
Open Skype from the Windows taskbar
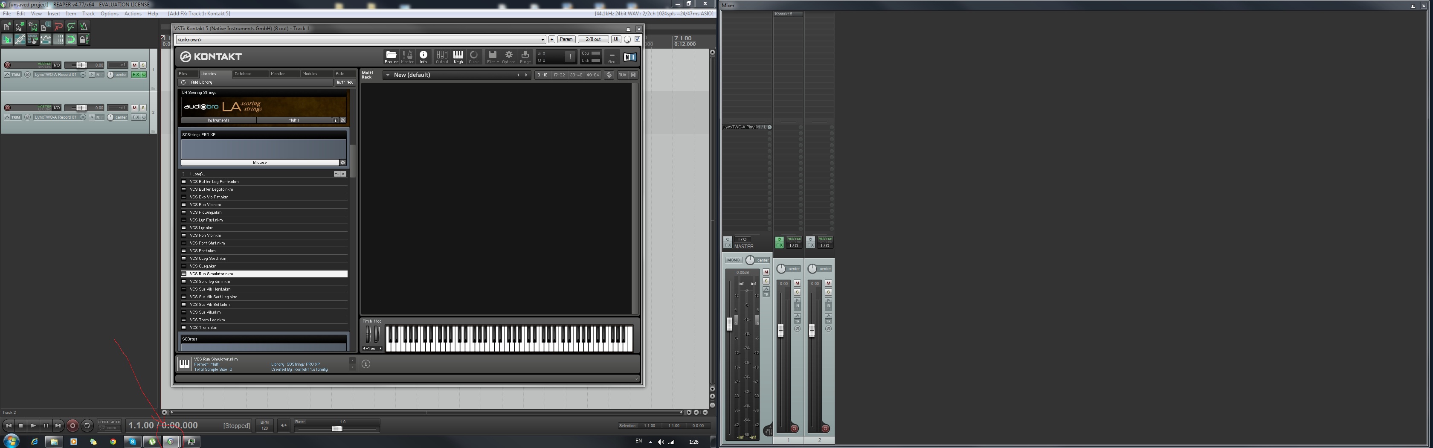[x=132, y=441]
